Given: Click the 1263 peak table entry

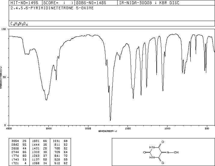Looking at the screenshot, I should (36, 156).
